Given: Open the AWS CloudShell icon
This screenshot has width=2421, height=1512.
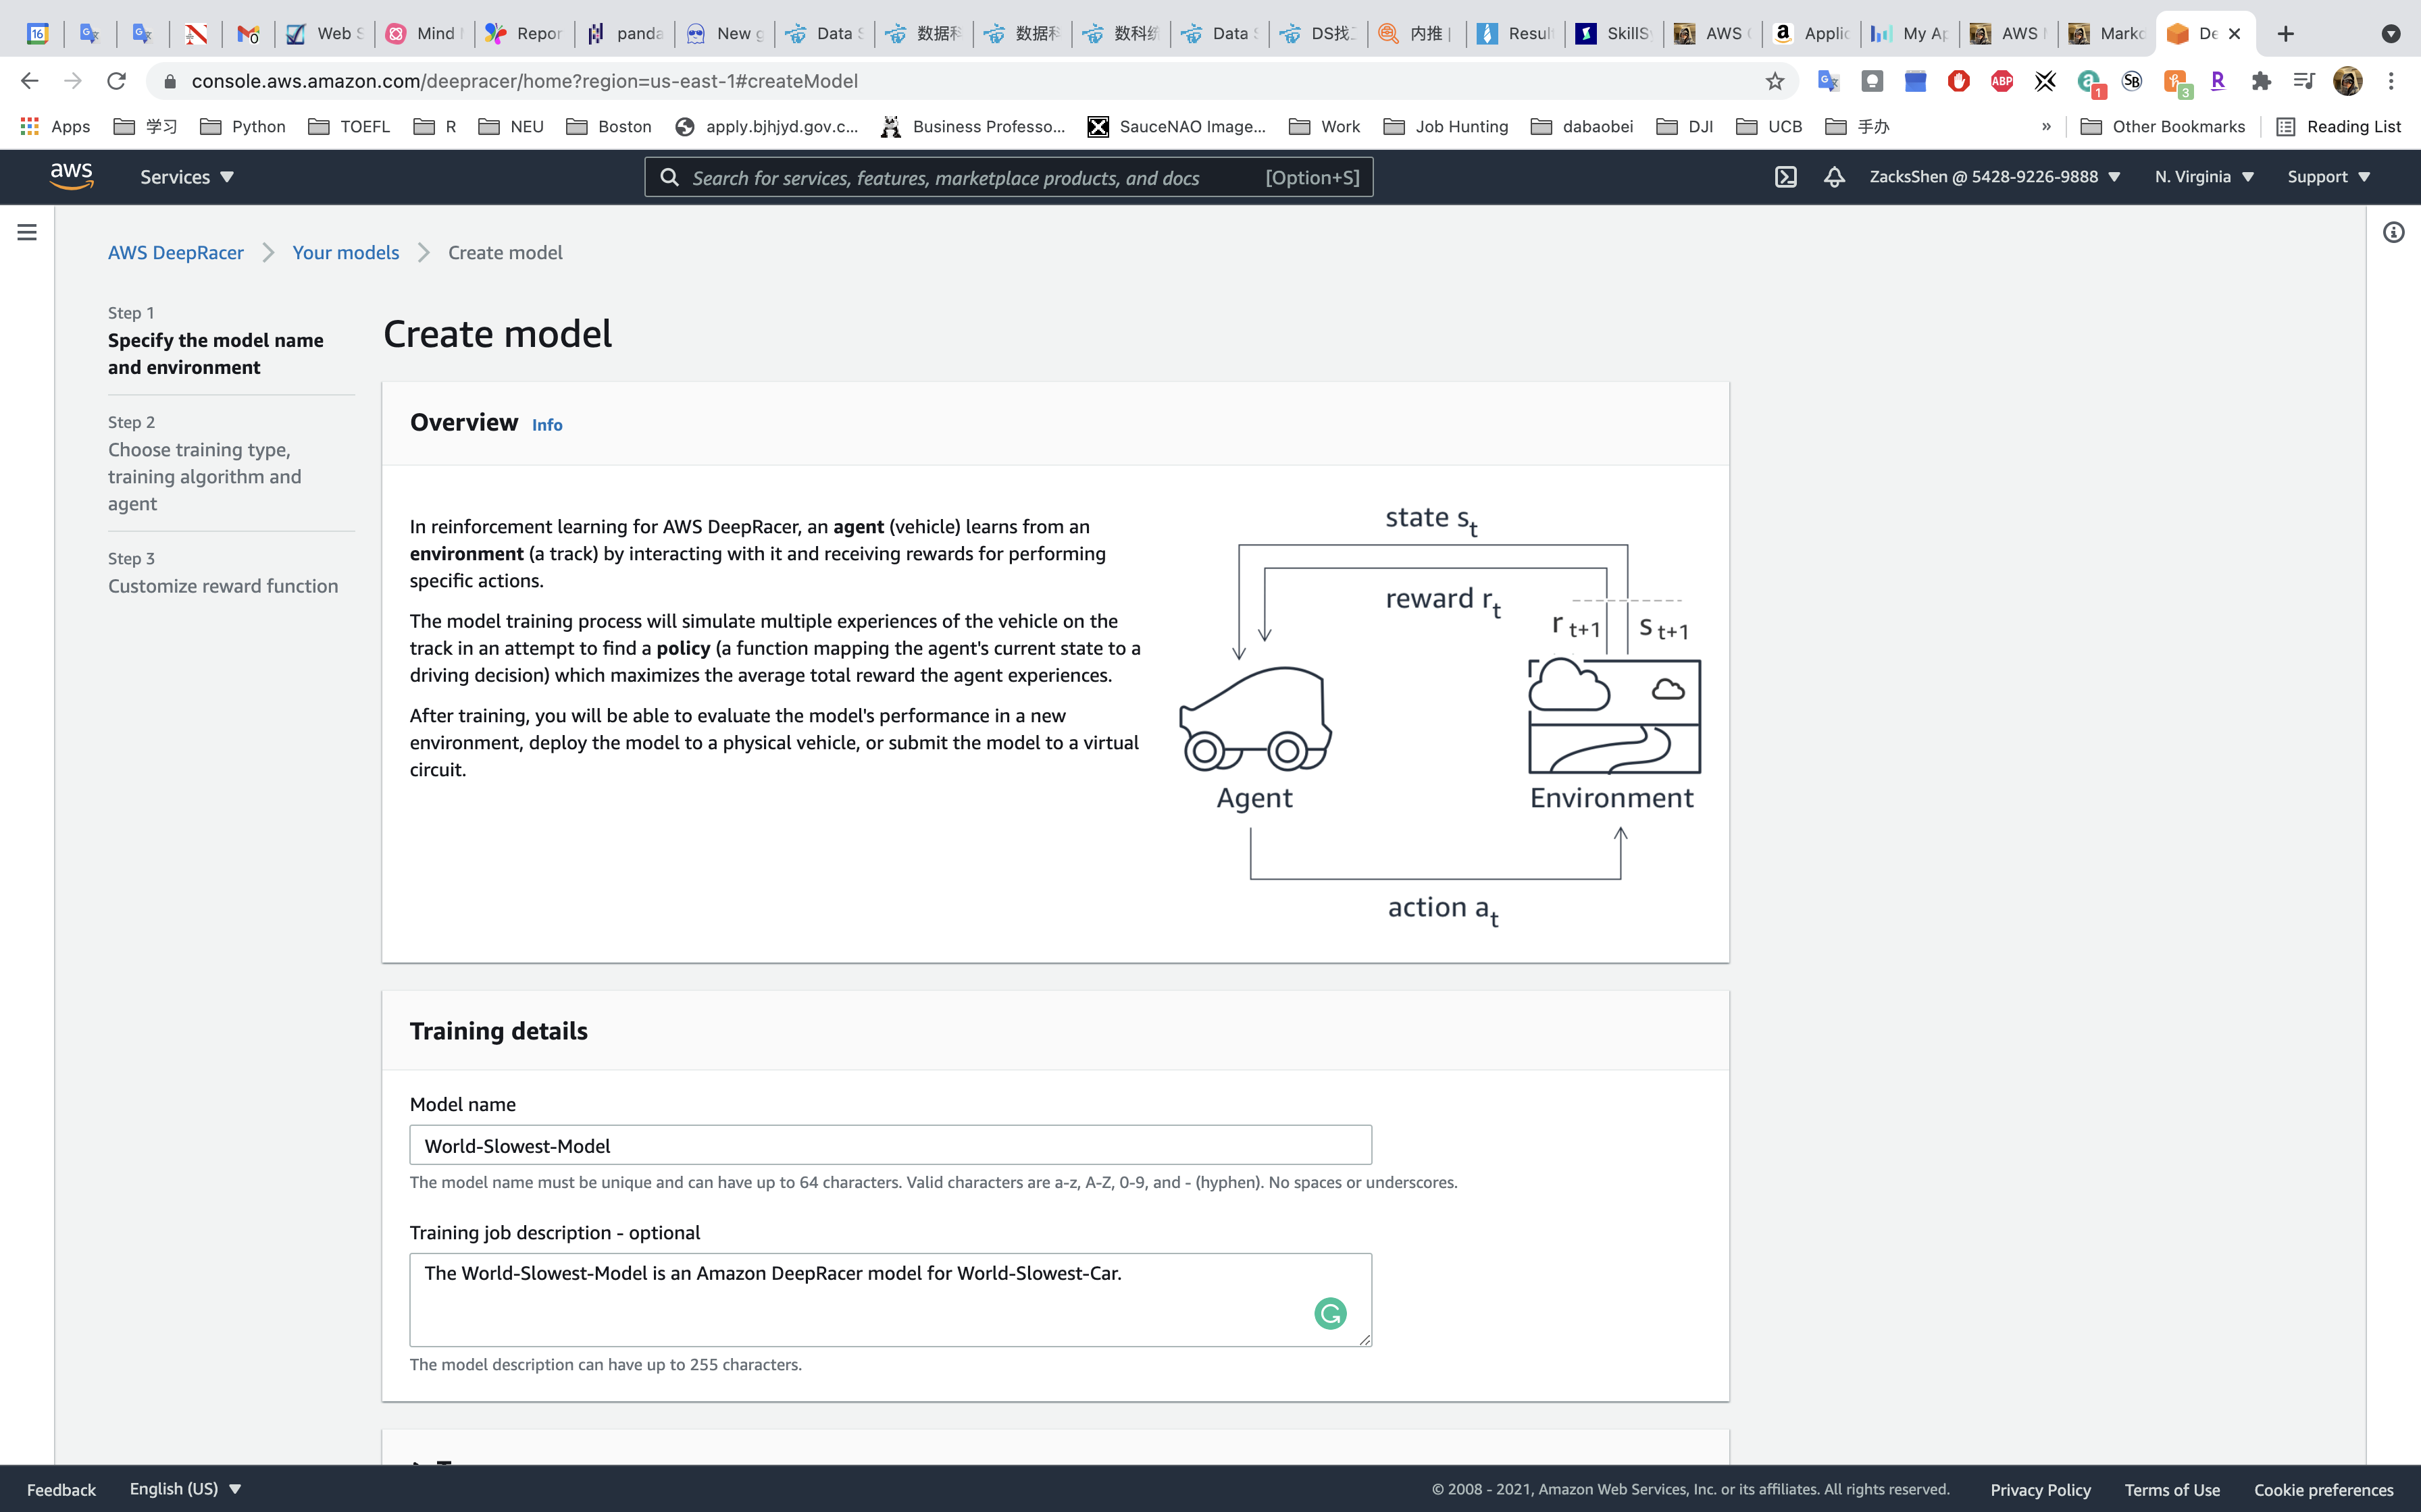Looking at the screenshot, I should click(x=1786, y=177).
